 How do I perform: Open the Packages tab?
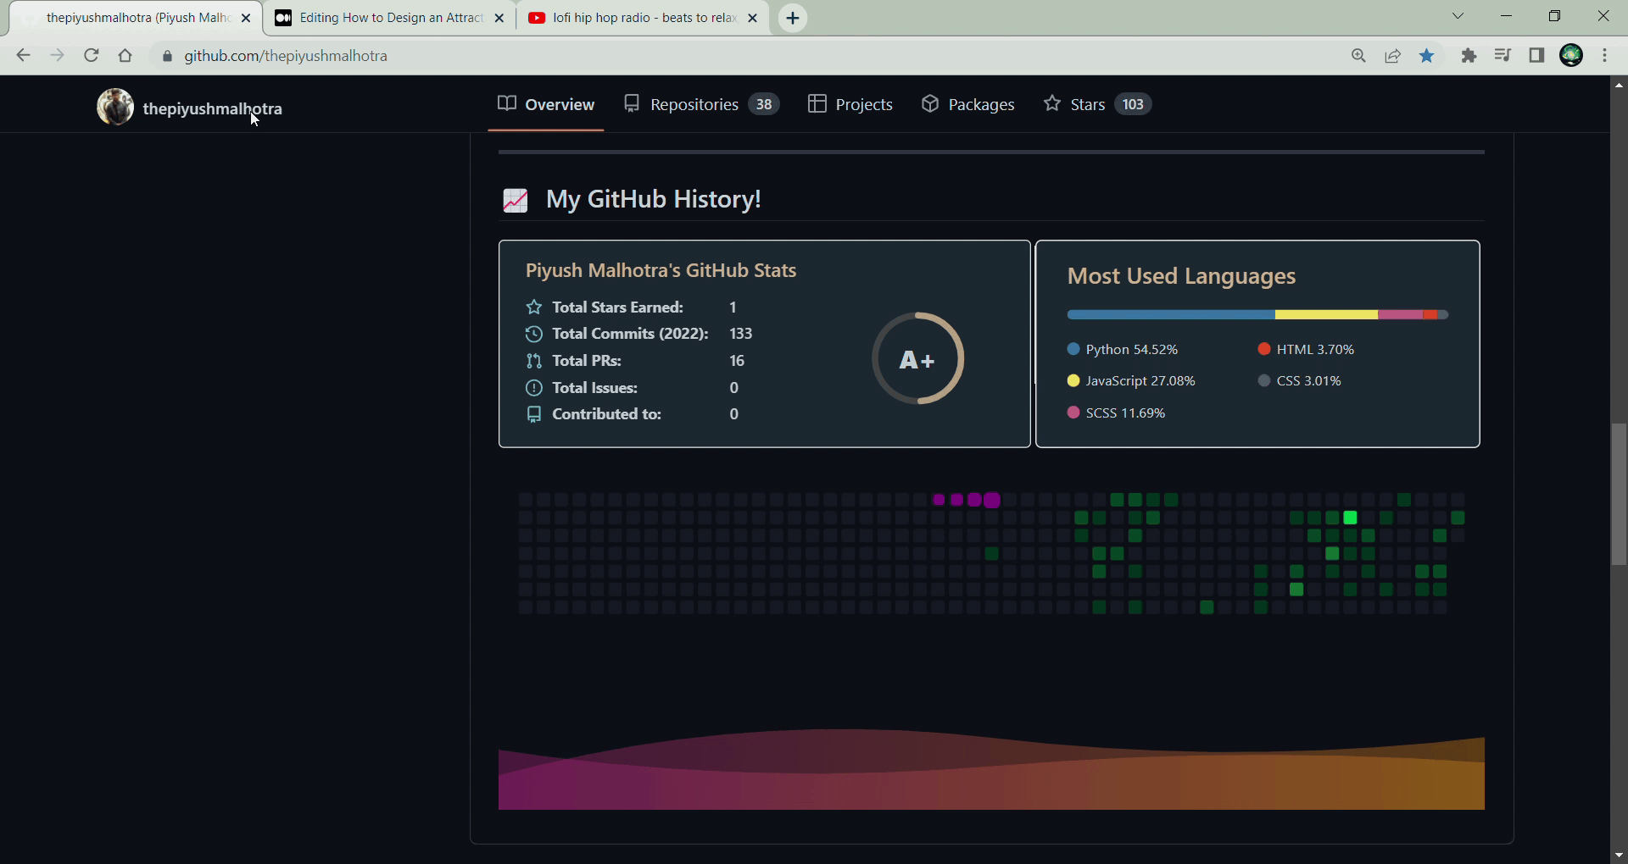[968, 104]
